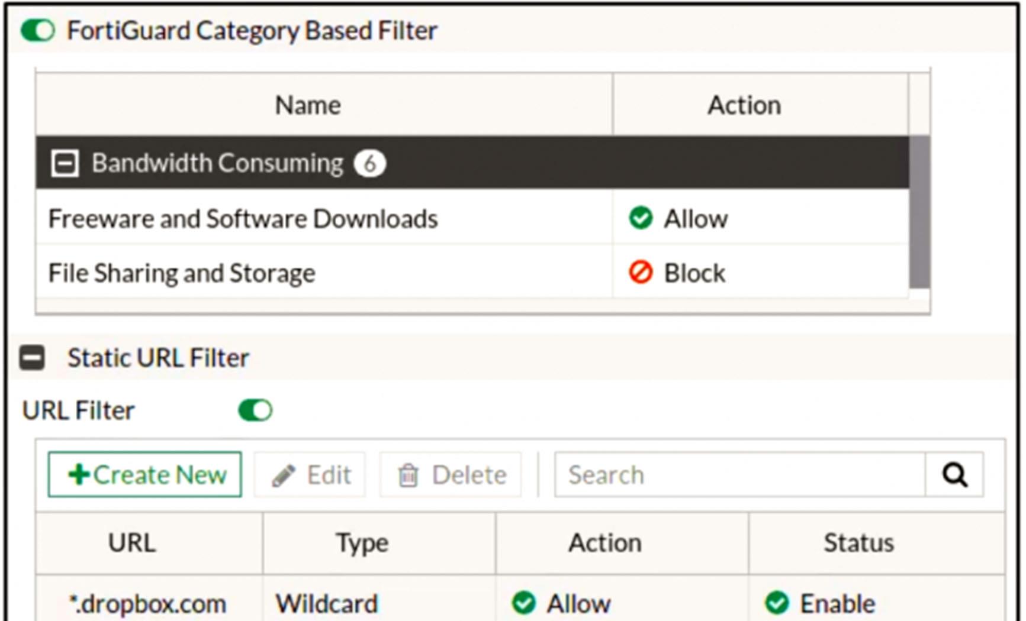This screenshot has height=621, width=1026.
Task: Click the red Block icon for File Sharing
Action: 641,273
